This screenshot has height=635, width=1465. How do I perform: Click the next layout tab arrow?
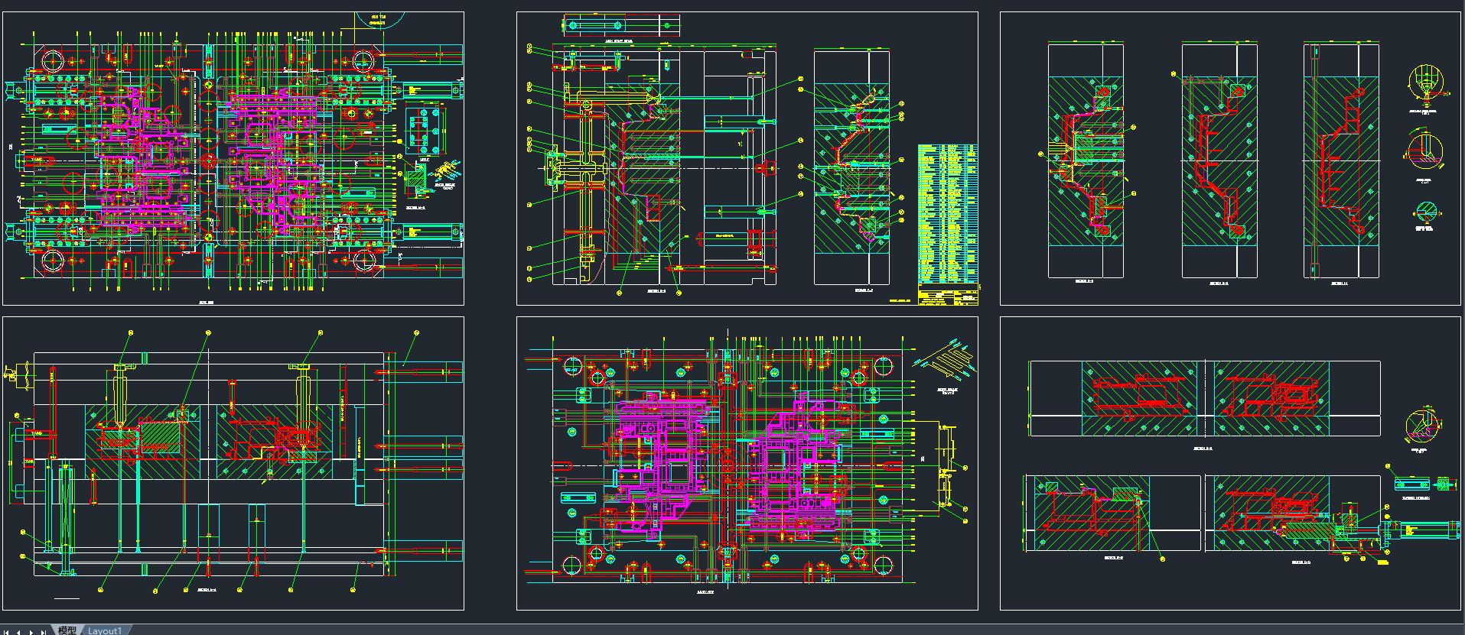tap(31, 631)
